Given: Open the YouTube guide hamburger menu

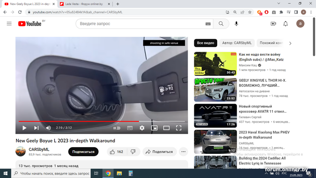Looking at the screenshot, I should (x=9, y=24).
